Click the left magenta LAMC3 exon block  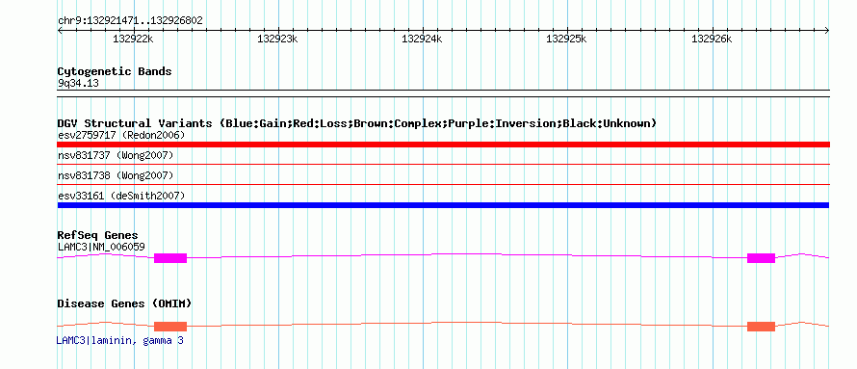pos(170,258)
